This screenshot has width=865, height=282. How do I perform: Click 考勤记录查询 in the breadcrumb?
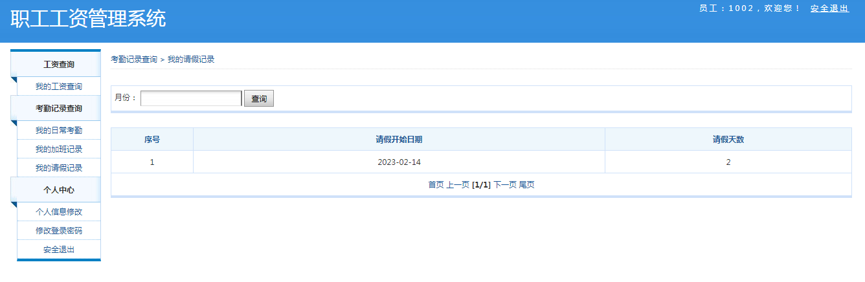click(134, 59)
